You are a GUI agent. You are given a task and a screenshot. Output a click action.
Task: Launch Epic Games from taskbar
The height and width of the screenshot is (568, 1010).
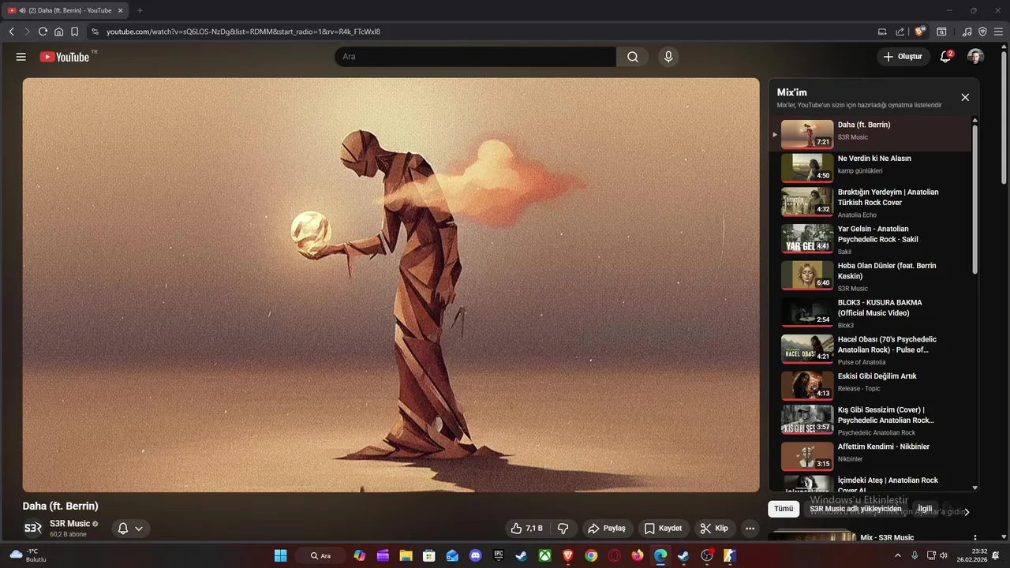click(499, 555)
